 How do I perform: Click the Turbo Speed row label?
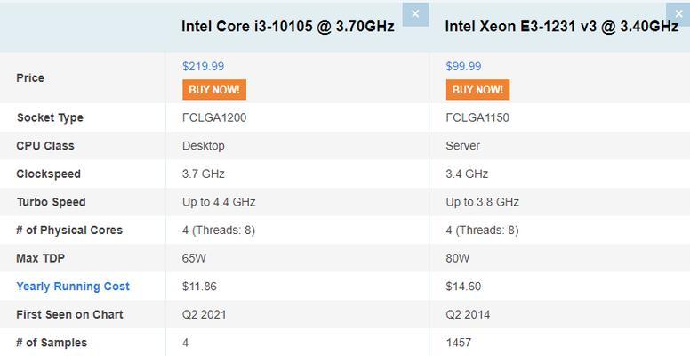click(51, 202)
